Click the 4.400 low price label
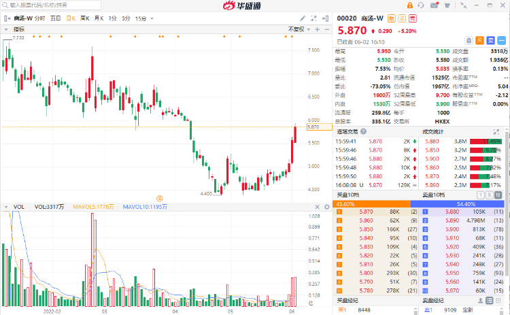The width and height of the screenshot is (510, 315). pos(206,194)
